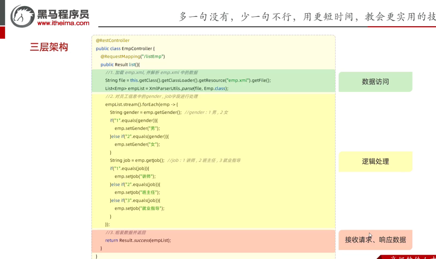Select the //job : 1 讲师 comment
Image resolution: width=436 pixels, height=259 pixels.
point(204,160)
